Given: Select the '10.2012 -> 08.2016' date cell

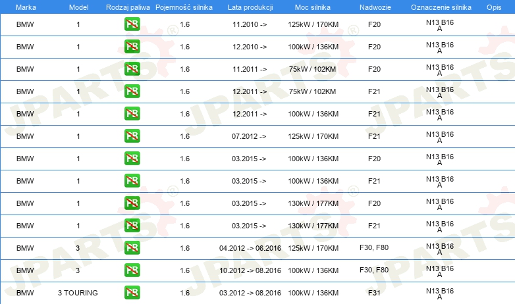Looking at the screenshot, I should point(250,270).
